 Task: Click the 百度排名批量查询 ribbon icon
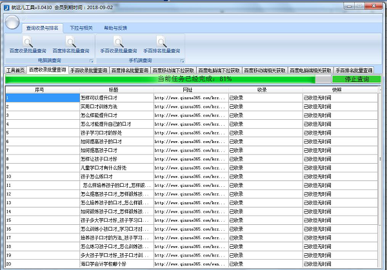(69, 44)
